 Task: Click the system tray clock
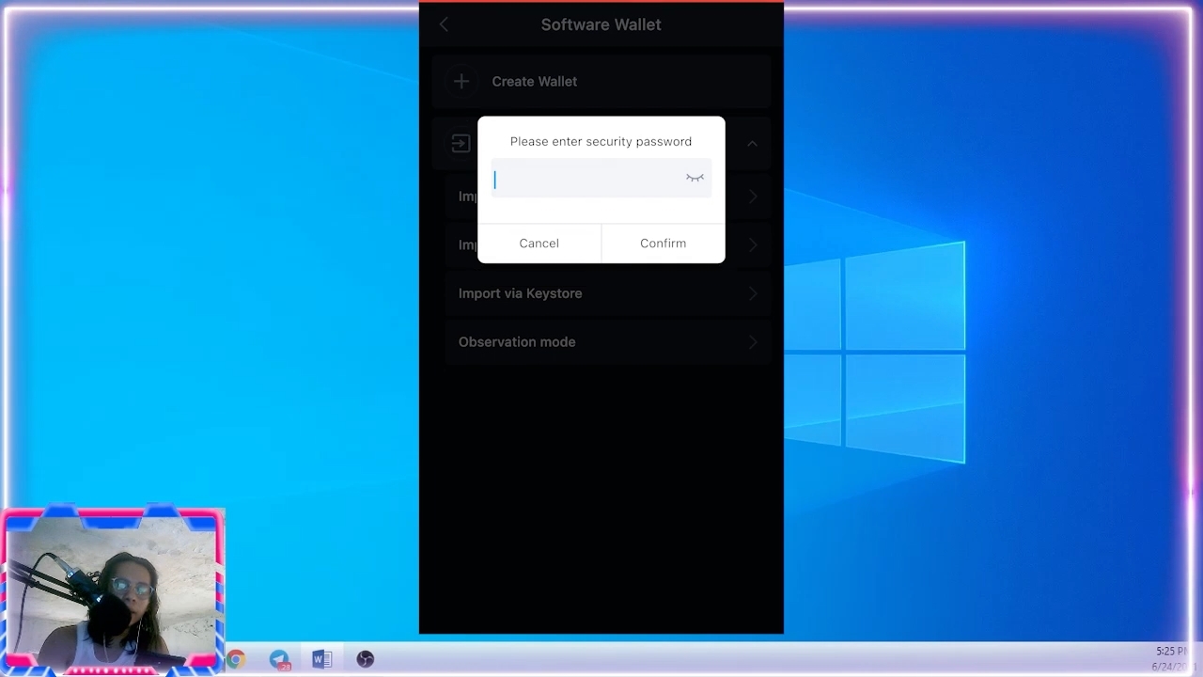[1171, 658]
